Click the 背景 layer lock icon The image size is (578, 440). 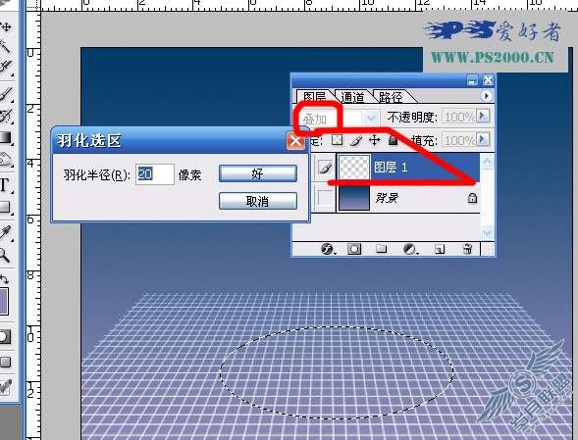click(x=472, y=198)
